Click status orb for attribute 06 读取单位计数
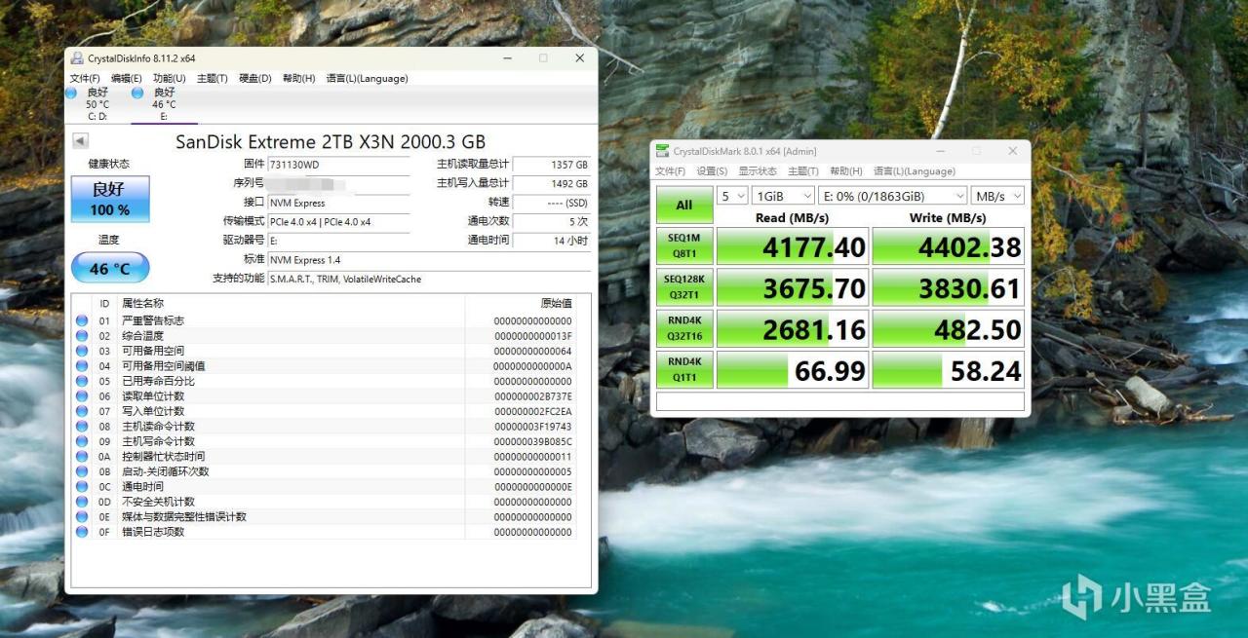This screenshot has width=1248, height=638. click(x=82, y=395)
